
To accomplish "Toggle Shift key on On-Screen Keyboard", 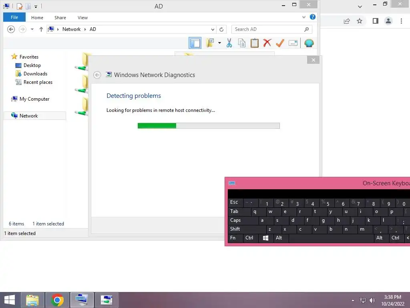I will point(247,229).
